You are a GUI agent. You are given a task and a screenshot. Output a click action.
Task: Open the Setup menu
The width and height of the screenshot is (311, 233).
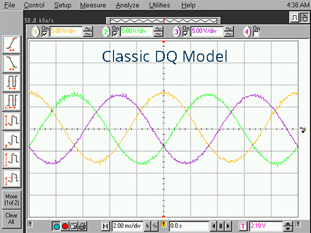[63, 5]
